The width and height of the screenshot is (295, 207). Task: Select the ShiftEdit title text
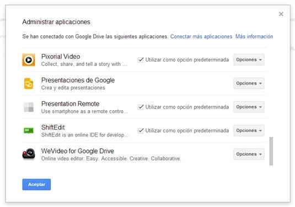click(x=53, y=127)
